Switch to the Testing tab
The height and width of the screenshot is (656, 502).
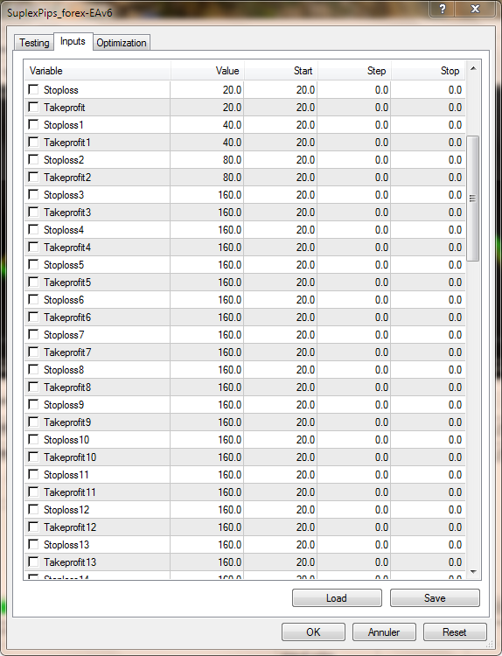(34, 43)
